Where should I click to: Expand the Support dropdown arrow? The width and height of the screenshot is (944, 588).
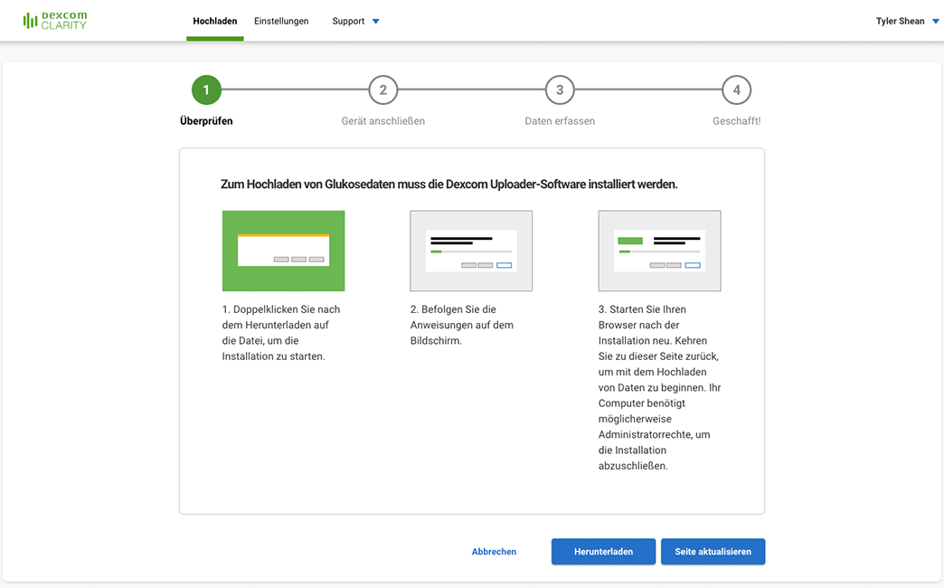click(375, 21)
